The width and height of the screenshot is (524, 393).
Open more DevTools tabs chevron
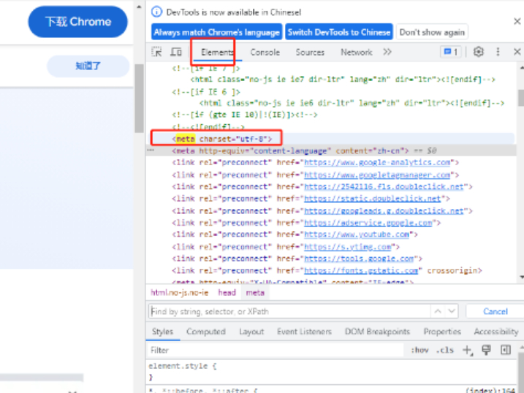pyautogui.click(x=387, y=52)
